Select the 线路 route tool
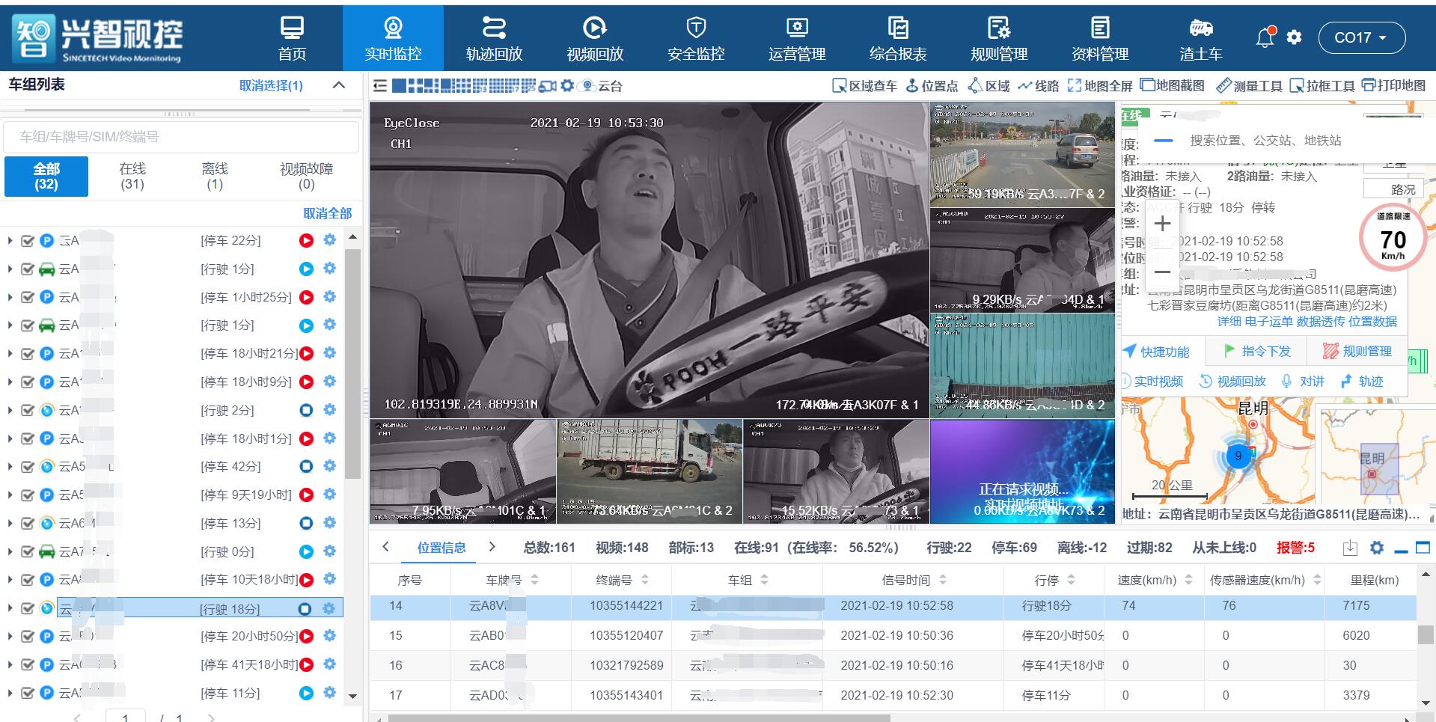This screenshot has height=722, width=1436. [x=1038, y=85]
